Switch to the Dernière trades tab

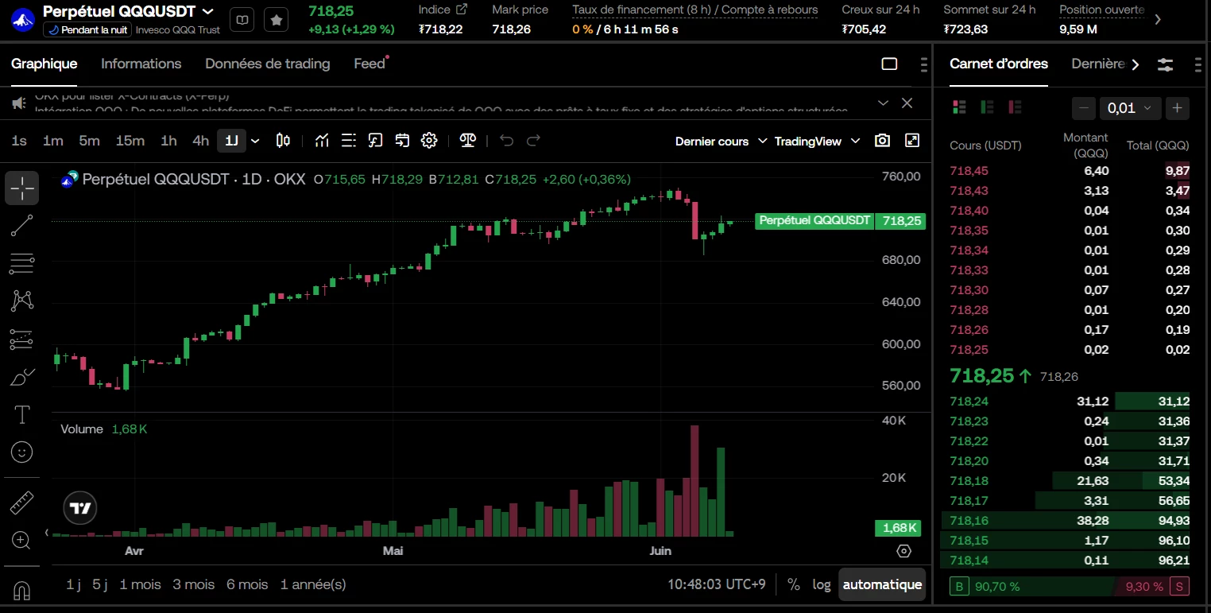pos(1098,64)
